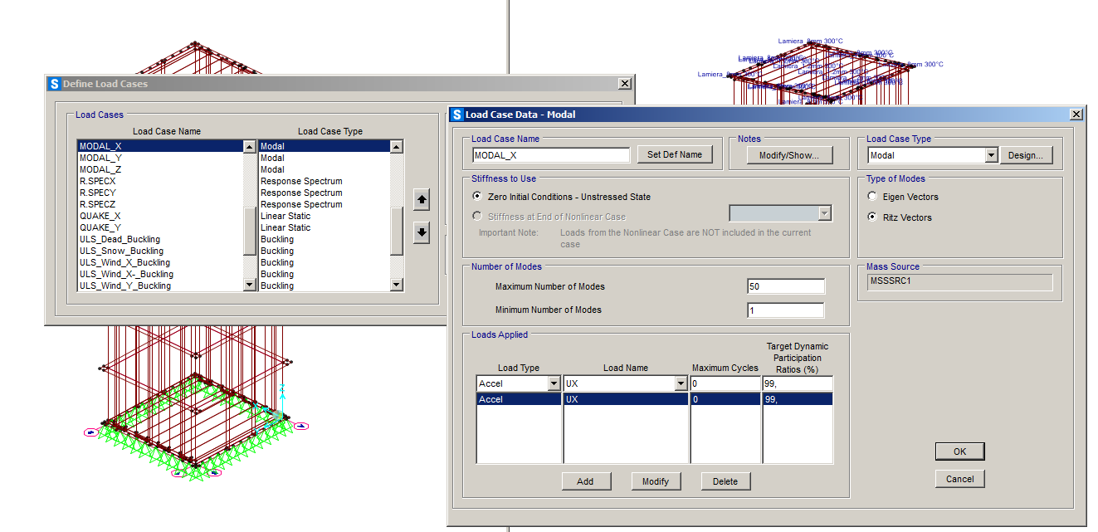1098x532 pixels.
Task: Close the Define Load Cases dialog
Action: (624, 84)
